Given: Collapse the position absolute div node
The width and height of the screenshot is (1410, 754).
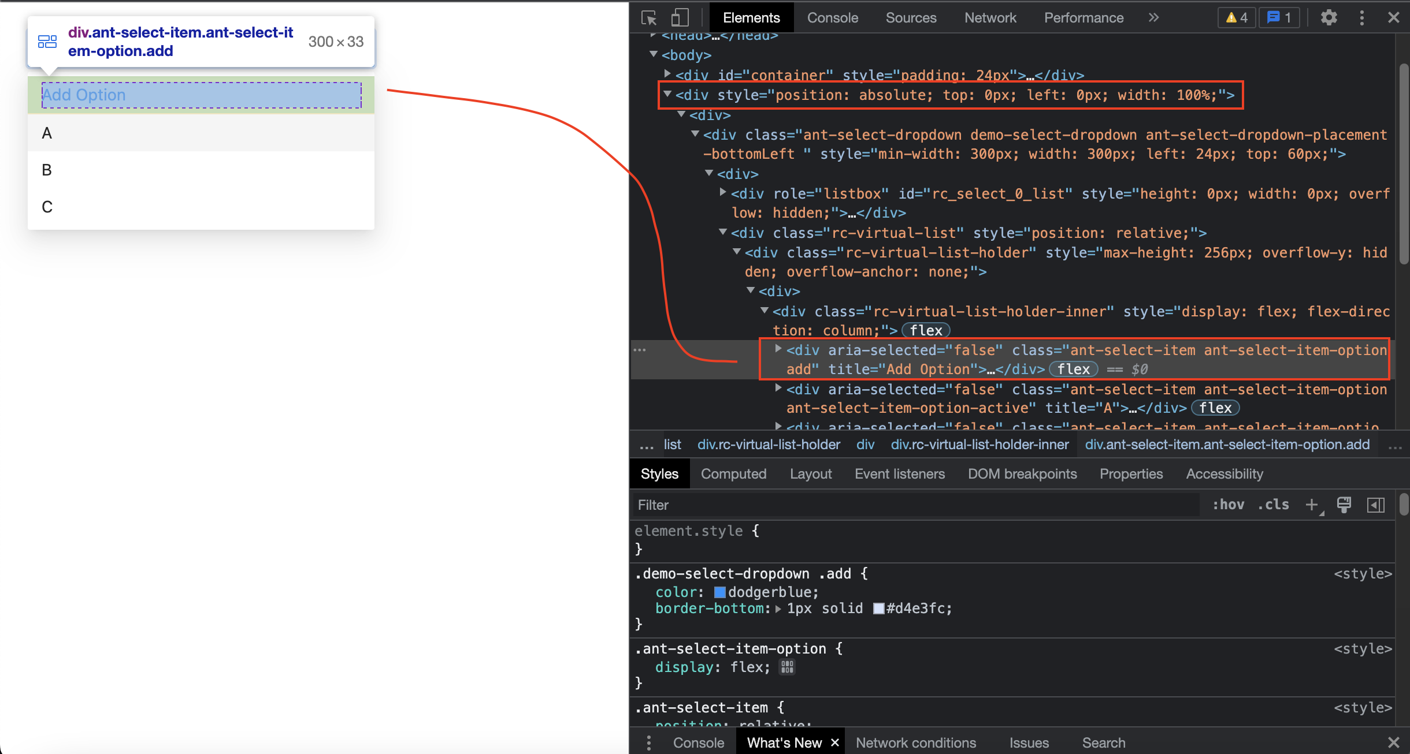Looking at the screenshot, I should point(667,94).
